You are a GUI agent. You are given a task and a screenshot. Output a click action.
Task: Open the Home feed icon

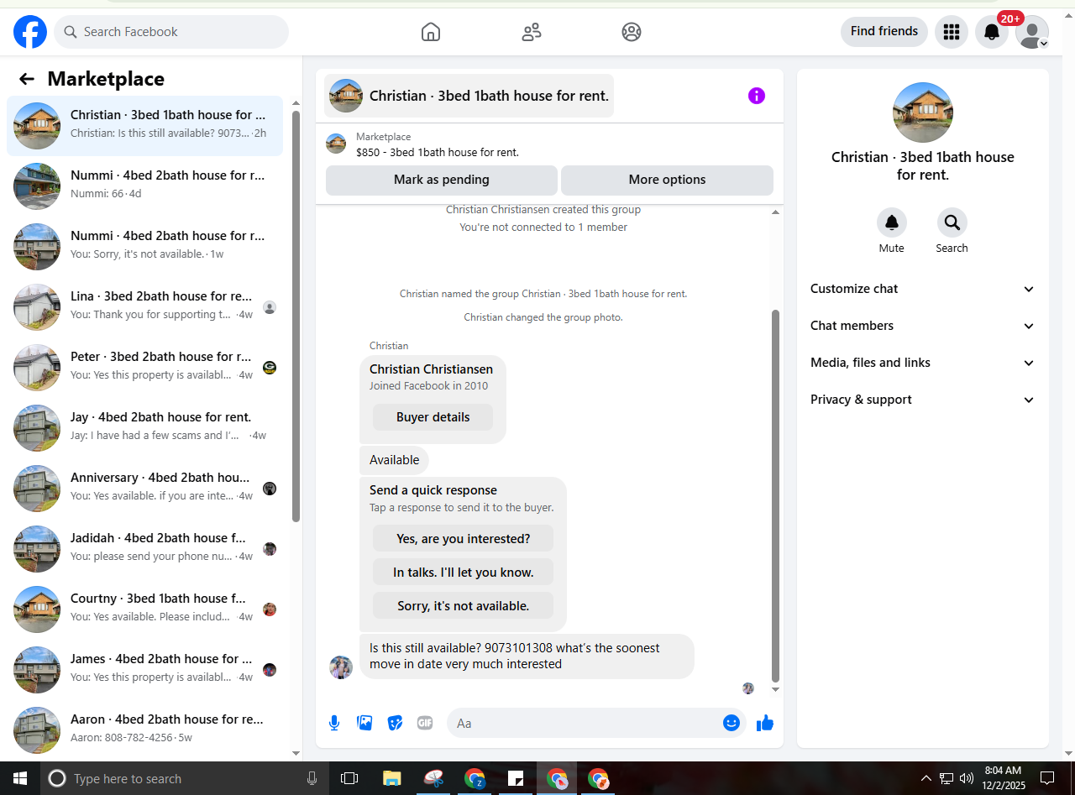coord(430,32)
